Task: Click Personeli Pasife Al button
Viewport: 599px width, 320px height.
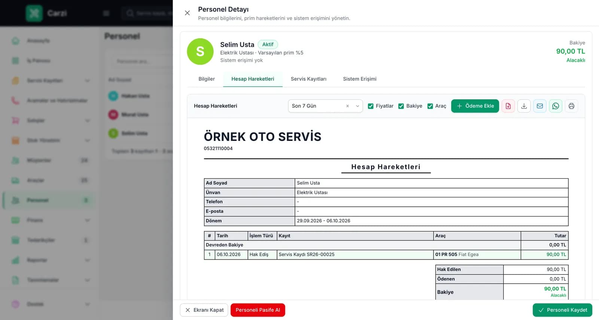Action: (x=258, y=310)
